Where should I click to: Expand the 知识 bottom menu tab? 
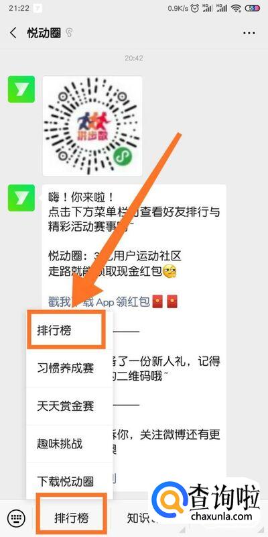coord(137,518)
